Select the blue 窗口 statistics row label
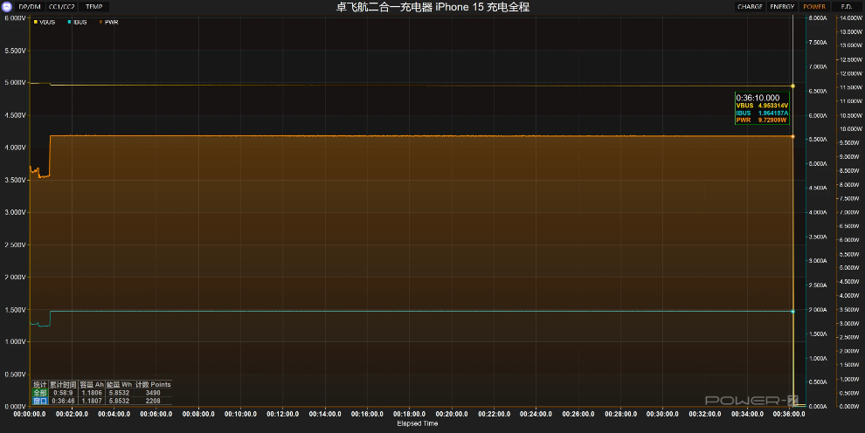Screen dimensions: 865x433 coord(39,401)
